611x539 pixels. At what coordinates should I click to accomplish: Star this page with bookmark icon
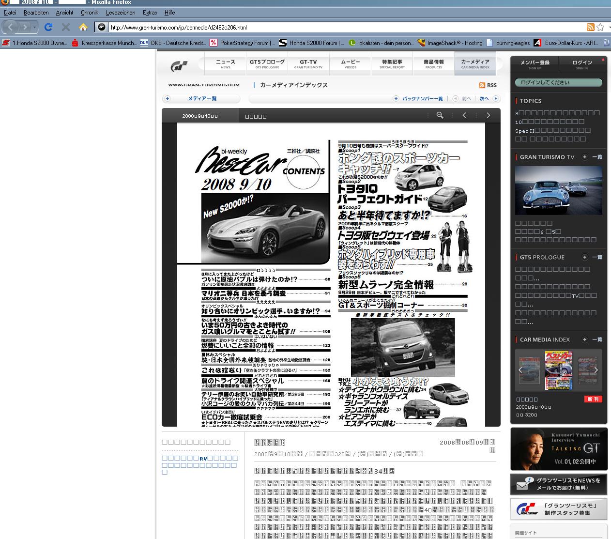tap(600, 27)
